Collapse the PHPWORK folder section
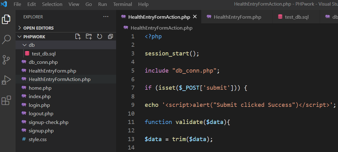This screenshot has height=152, width=338. 20,37
